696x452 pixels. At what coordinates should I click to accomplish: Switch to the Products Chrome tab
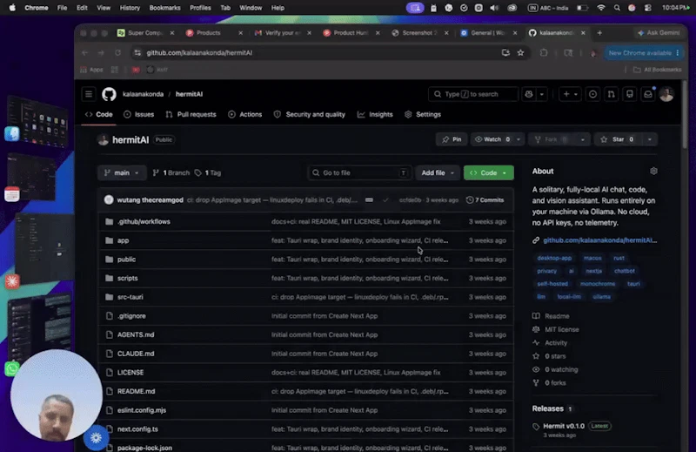tap(209, 33)
